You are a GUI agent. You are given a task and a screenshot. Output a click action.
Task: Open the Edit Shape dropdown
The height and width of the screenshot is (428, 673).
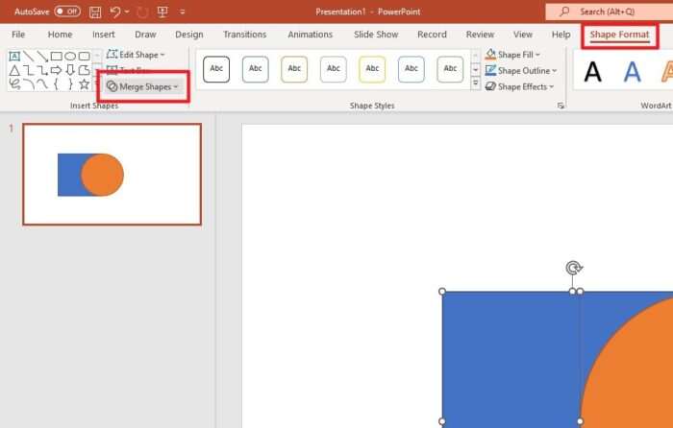point(136,55)
